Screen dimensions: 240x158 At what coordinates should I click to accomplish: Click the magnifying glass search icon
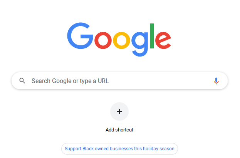click(x=22, y=81)
